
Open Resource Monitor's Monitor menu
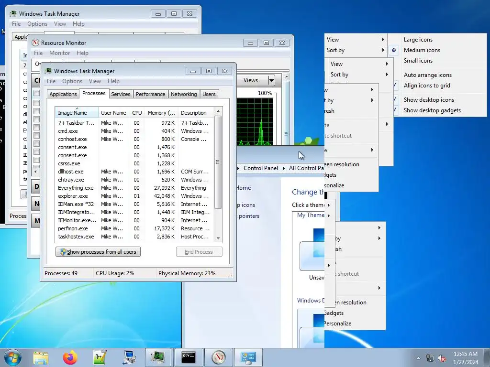click(x=59, y=53)
